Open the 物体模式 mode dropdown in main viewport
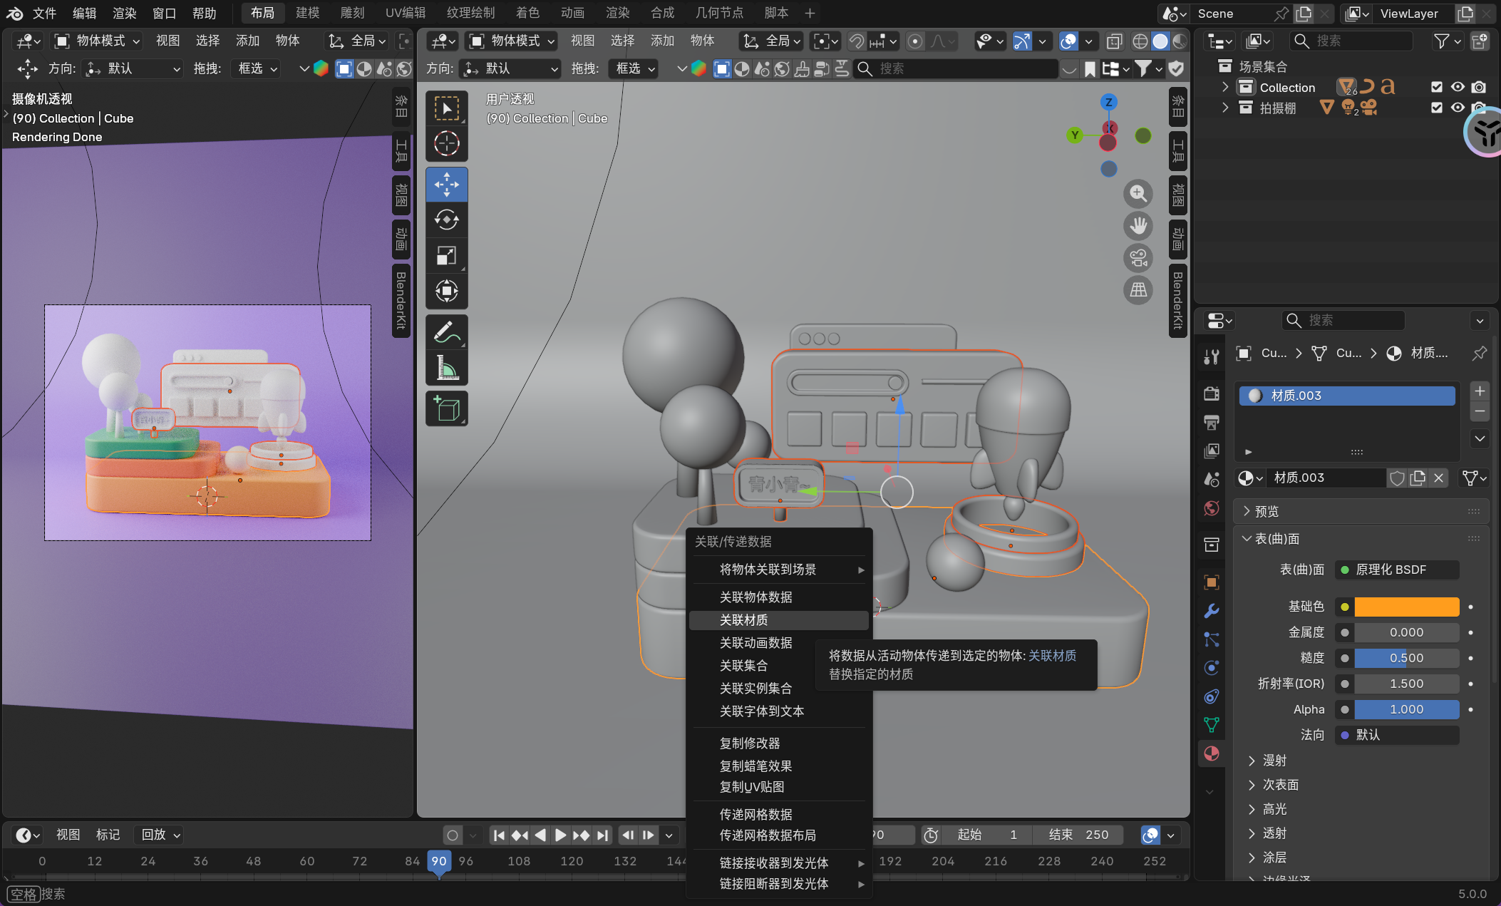Screen dimensions: 1501x906 pos(513,41)
